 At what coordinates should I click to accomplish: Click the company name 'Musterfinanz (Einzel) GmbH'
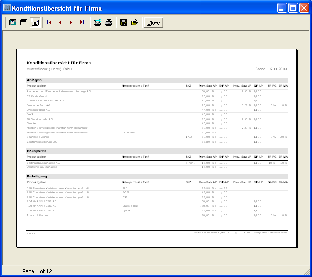[x=49, y=69]
